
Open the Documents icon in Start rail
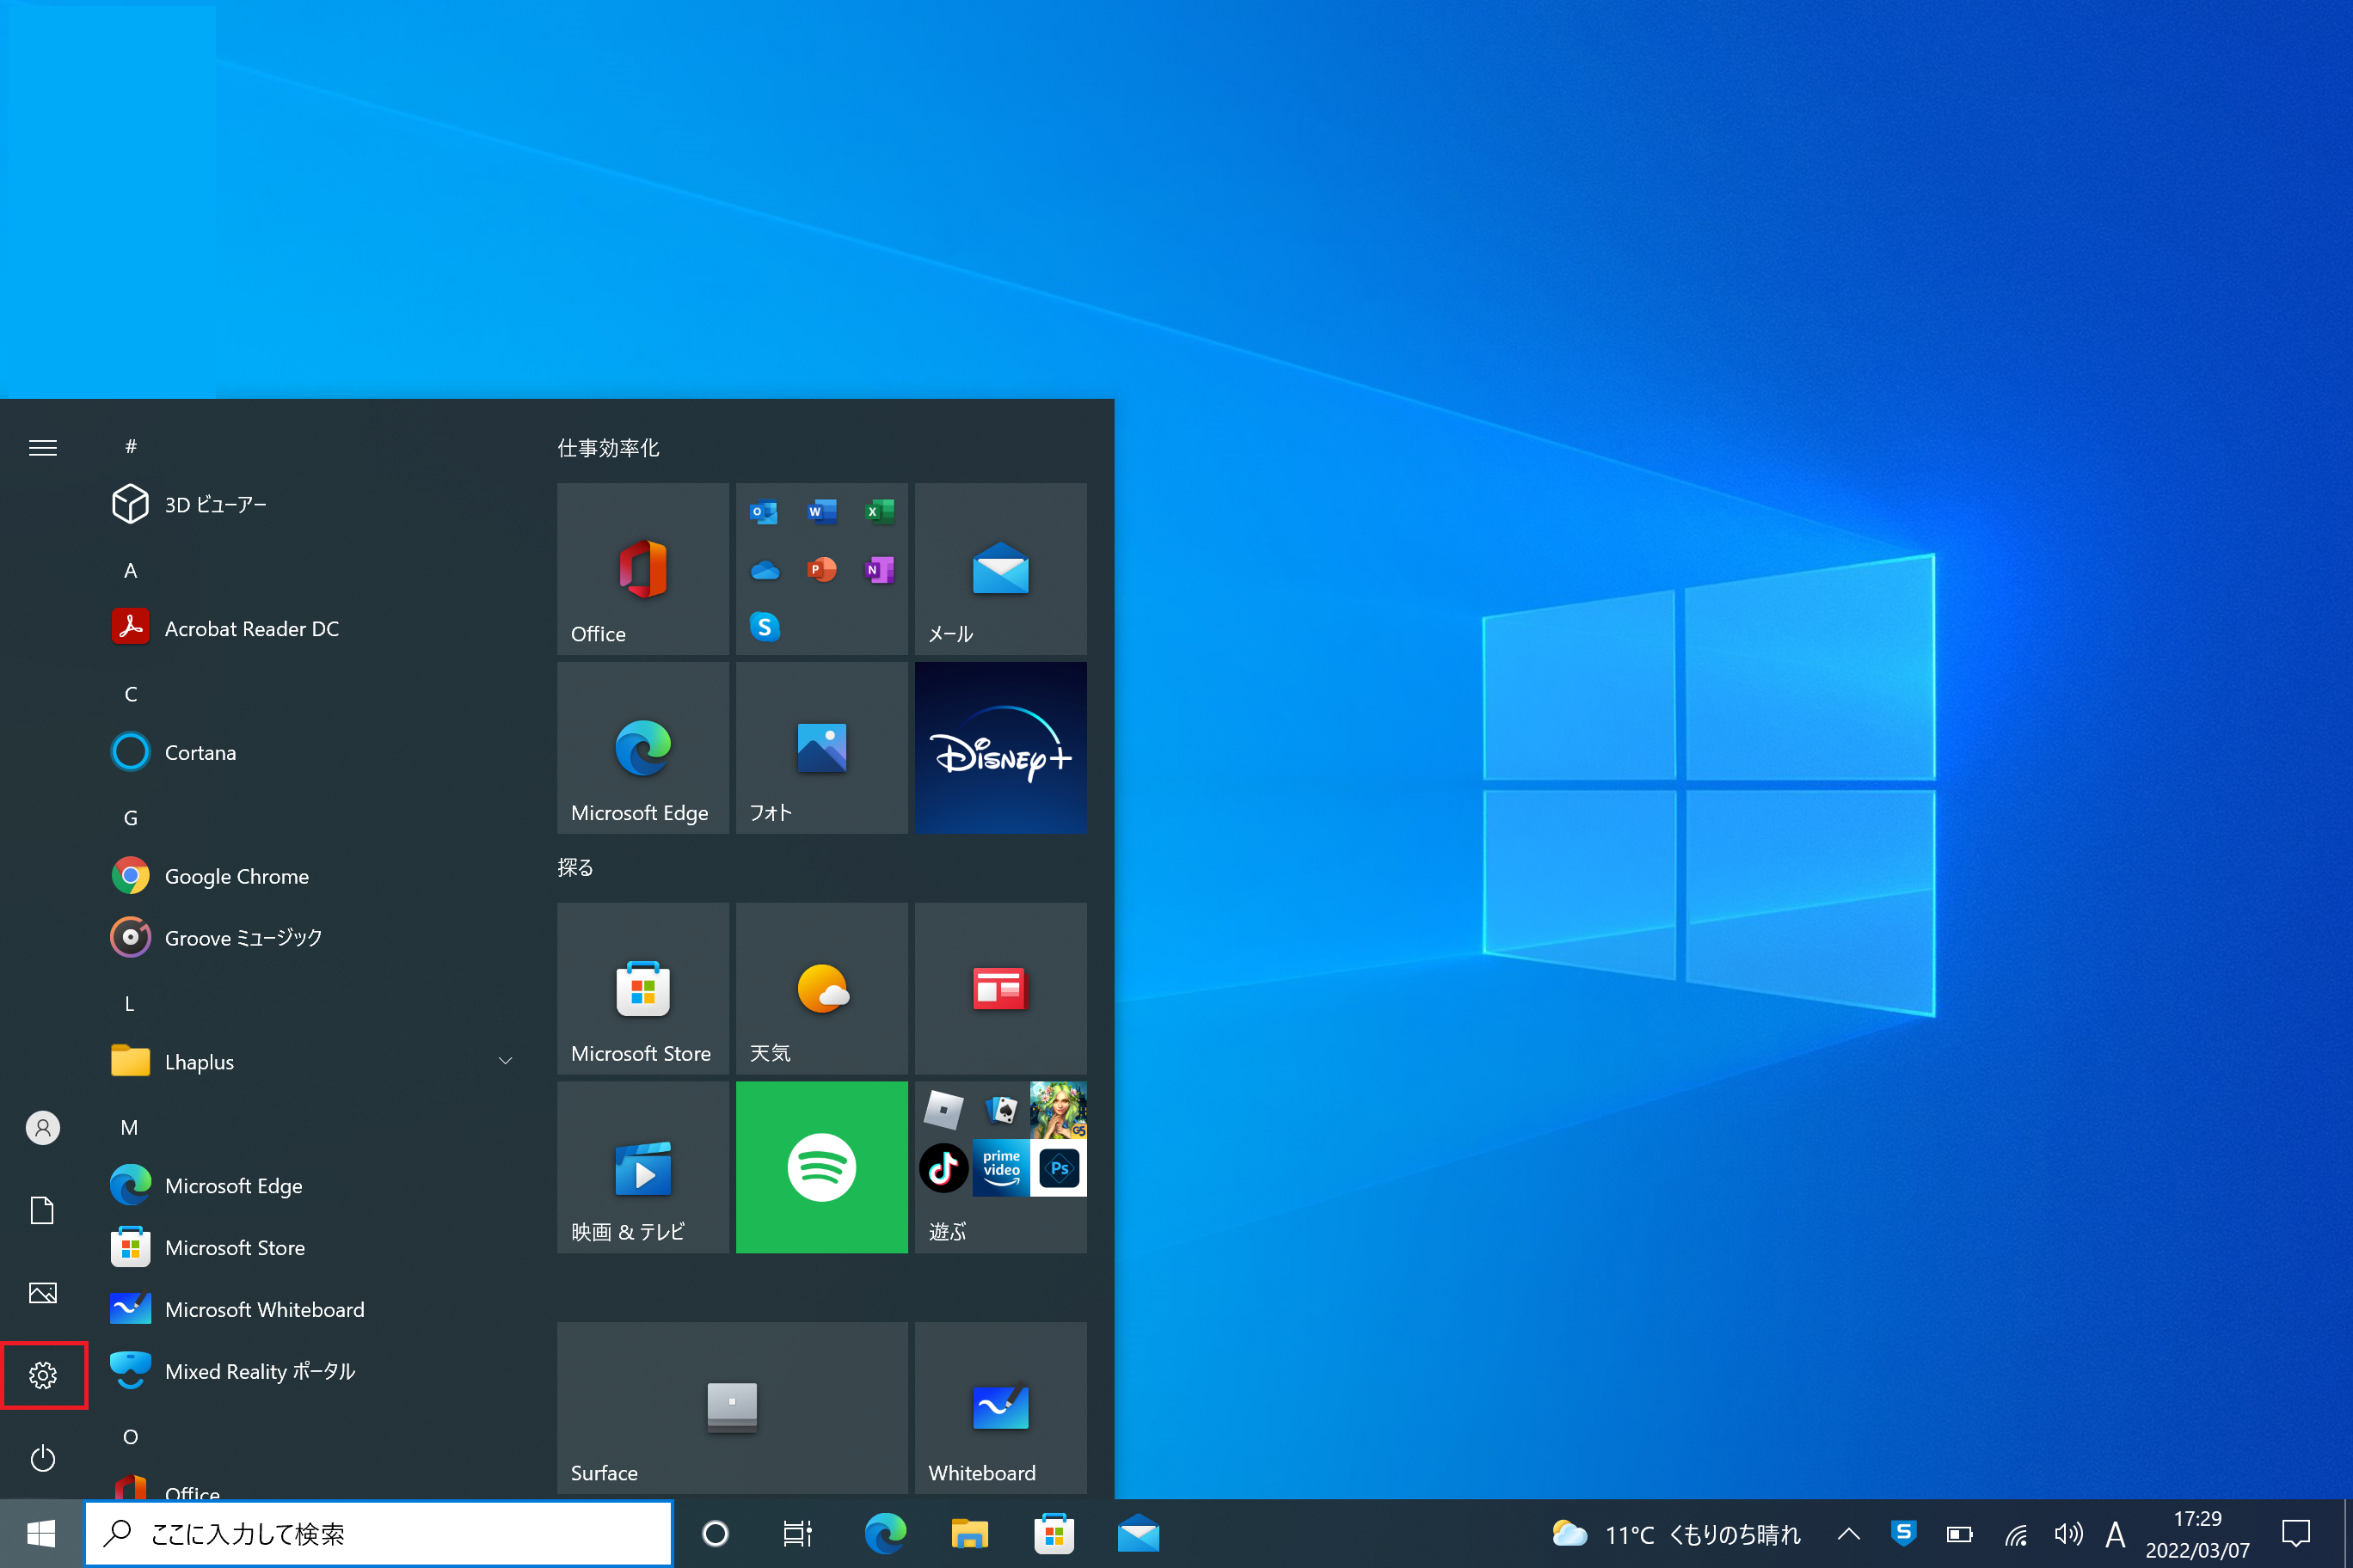43,1211
